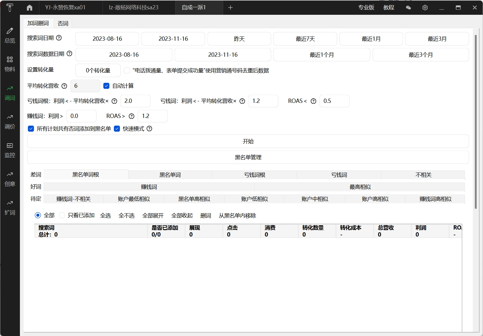The width and height of the screenshot is (483, 336).
Task: Click the vertical scrollbar on the right
Action: (x=476, y=122)
